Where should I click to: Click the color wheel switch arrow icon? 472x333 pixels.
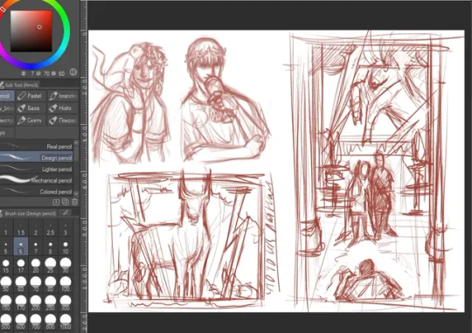pyautogui.click(x=73, y=73)
